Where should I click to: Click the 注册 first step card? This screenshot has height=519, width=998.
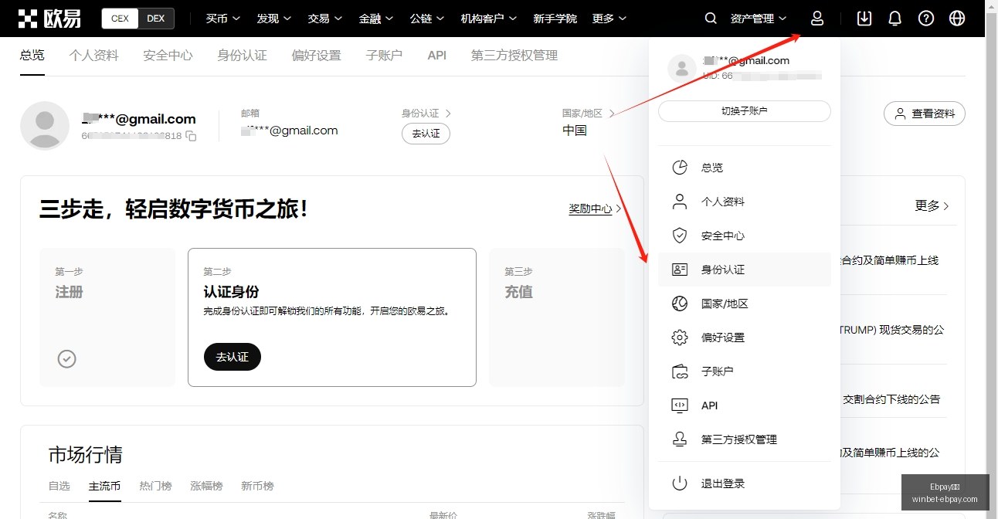[x=107, y=317]
